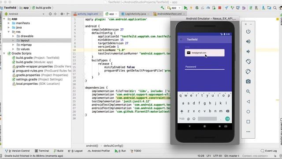Tap the back arrow in emulator app bar
Screen dimensions: 282x159
pyautogui.click(x=181, y=39)
